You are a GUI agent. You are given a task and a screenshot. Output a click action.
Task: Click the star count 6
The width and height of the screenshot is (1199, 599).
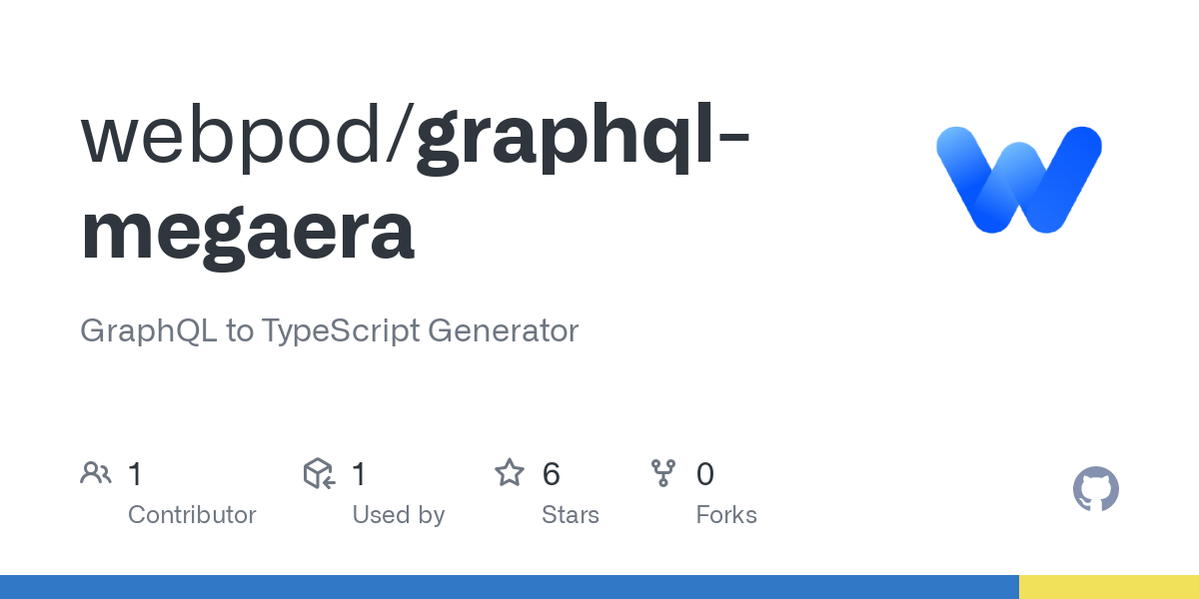pyautogui.click(x=551, y=474)
